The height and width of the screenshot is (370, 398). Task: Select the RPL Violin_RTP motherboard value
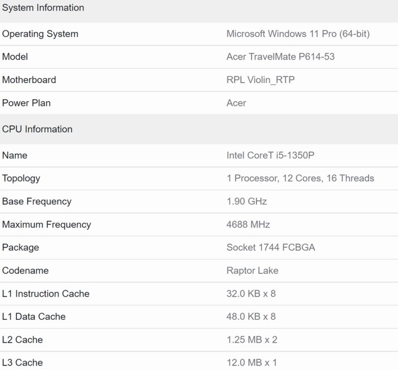(x=260, y=80)
